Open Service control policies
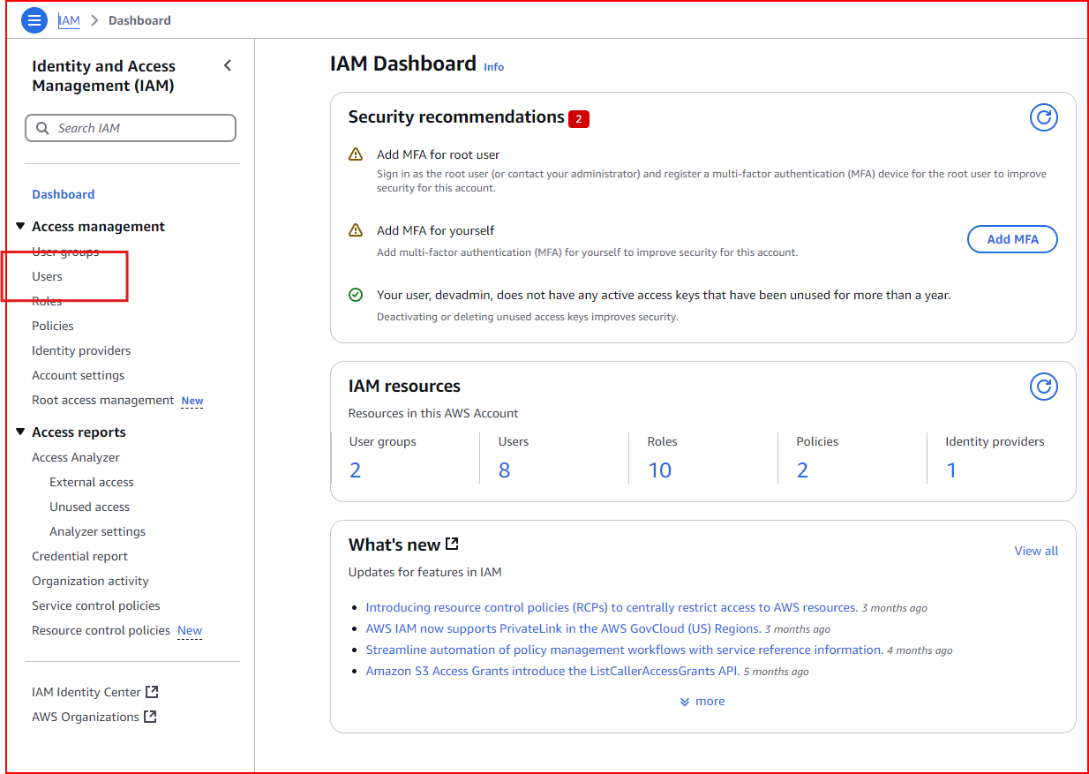 click(x=96, y=605)
